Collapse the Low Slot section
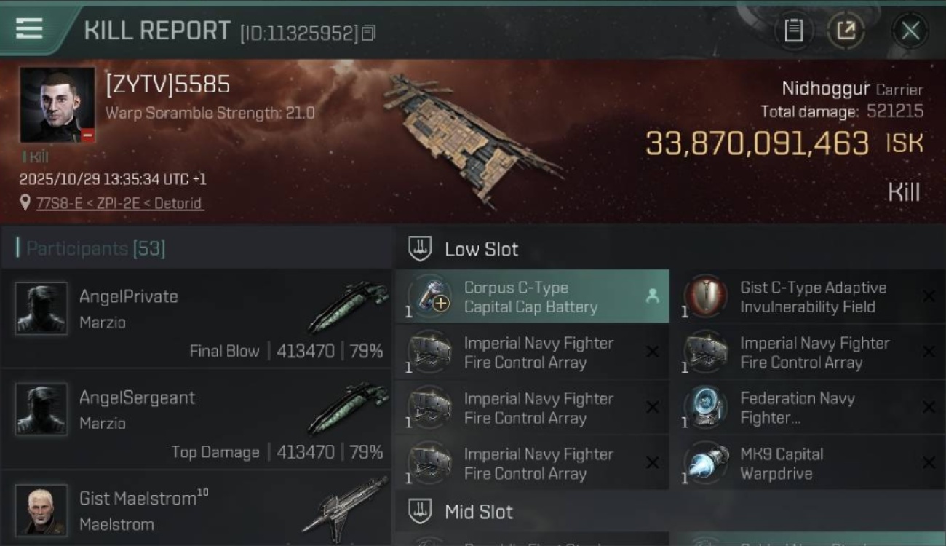The image size is (946, 546). [x=482, y=249]
